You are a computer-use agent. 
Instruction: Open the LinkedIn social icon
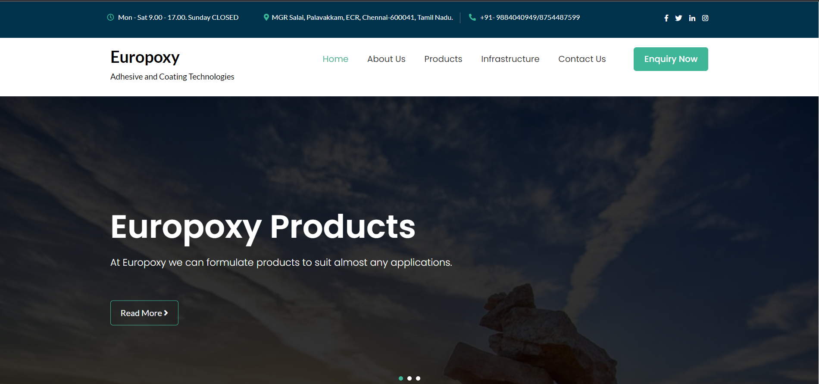pyautogui.click(x=692, y=18)
